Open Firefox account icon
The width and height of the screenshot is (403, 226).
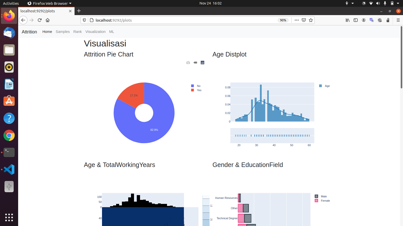364,20
